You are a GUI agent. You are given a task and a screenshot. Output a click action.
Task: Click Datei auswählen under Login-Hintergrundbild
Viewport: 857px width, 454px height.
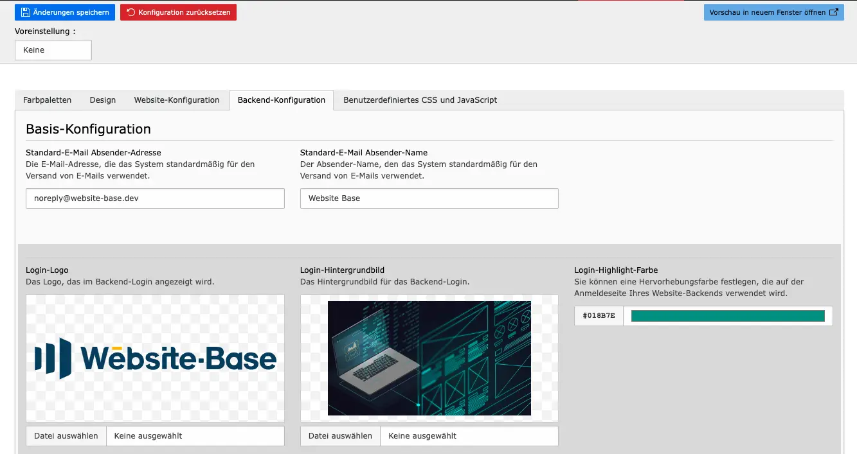pyautogui.click(x=340, y=435)
